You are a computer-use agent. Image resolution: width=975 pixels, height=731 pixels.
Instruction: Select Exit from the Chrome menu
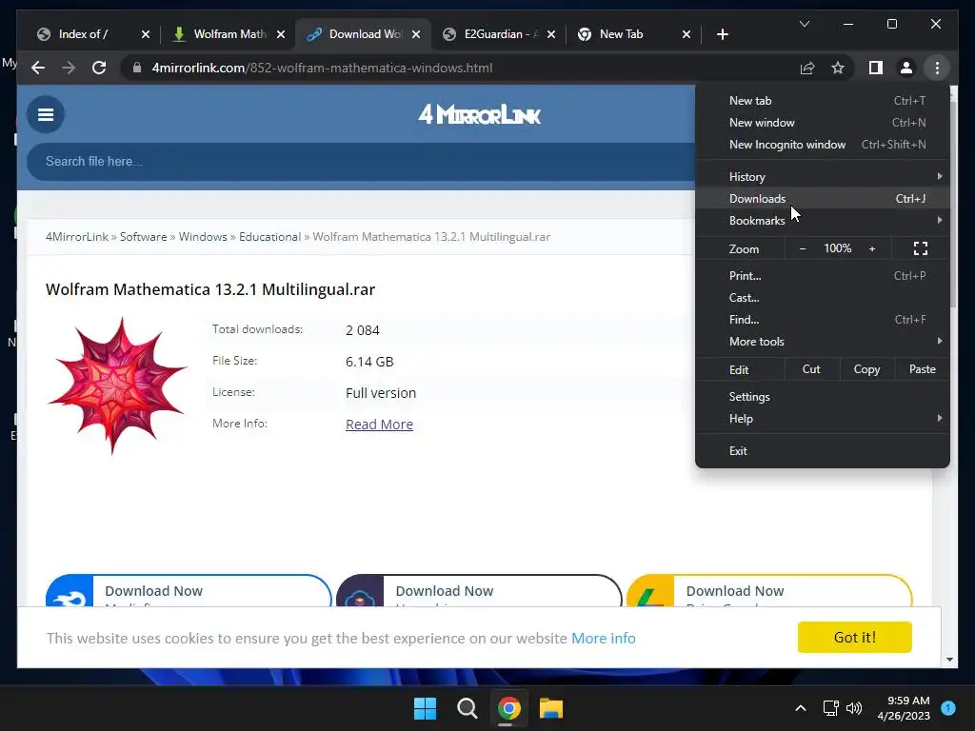click(x=822, y=450)
